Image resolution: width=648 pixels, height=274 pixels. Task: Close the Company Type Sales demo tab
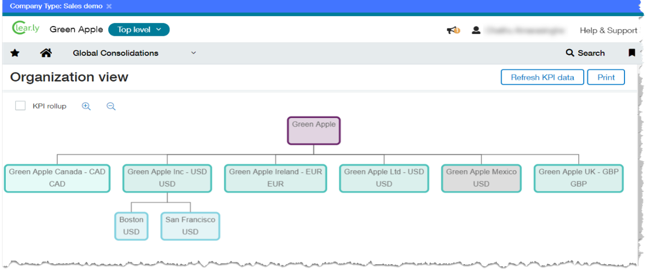pos(109,6)
